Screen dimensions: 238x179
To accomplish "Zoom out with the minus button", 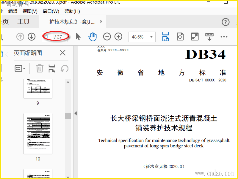I will point(107,37).
